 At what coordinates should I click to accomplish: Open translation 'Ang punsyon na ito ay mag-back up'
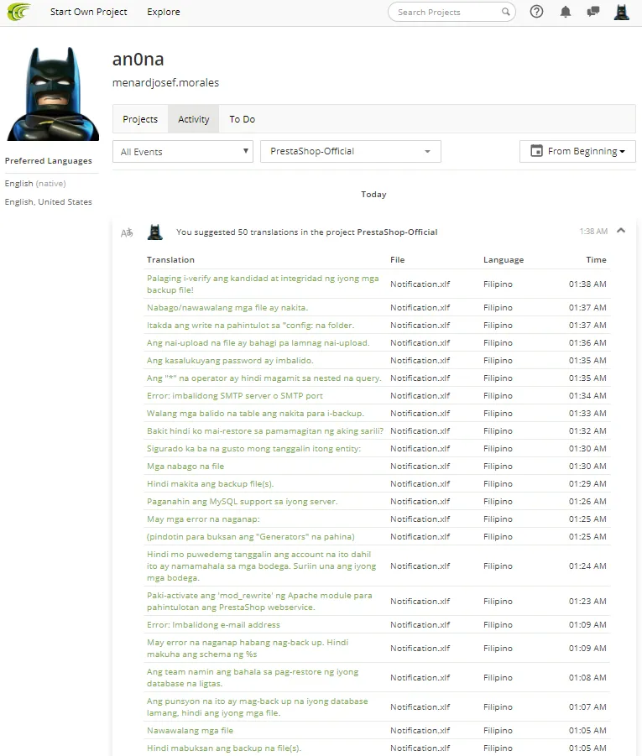coord(258,706)
